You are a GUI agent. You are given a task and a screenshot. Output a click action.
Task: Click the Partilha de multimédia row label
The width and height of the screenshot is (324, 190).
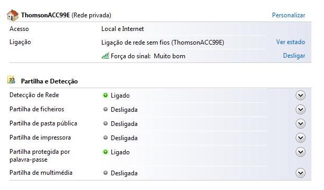[41, 173]
